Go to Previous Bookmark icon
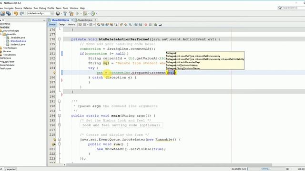 [x=122, y=25]
